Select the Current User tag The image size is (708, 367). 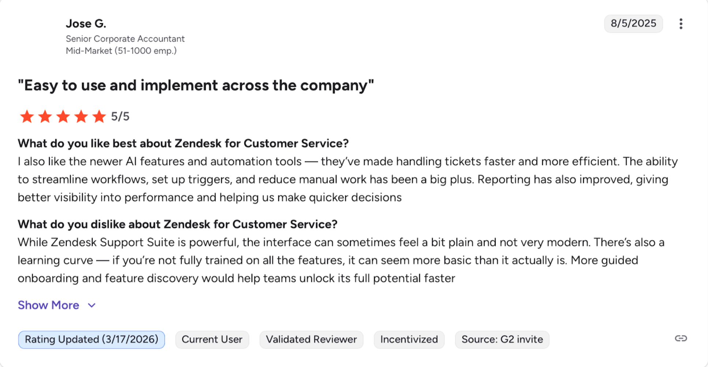point(212,340)
